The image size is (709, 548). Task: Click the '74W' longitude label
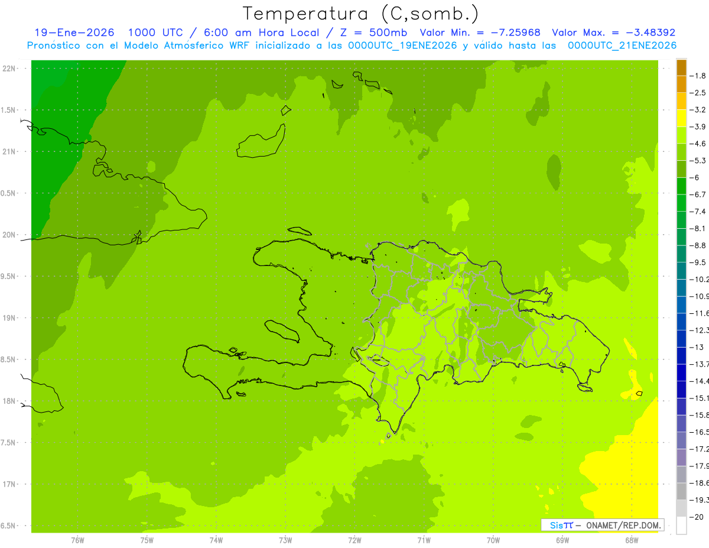pos(216,540)
